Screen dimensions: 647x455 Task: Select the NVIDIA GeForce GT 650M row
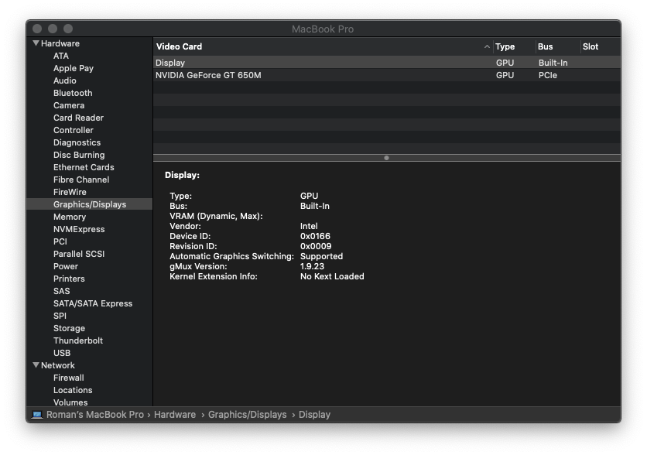click(387, 75)
